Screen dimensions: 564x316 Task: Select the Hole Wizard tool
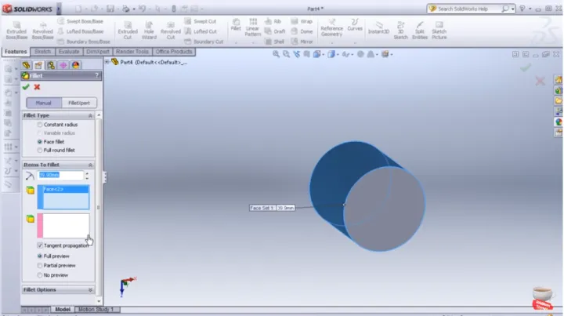(x=148, y=29)
